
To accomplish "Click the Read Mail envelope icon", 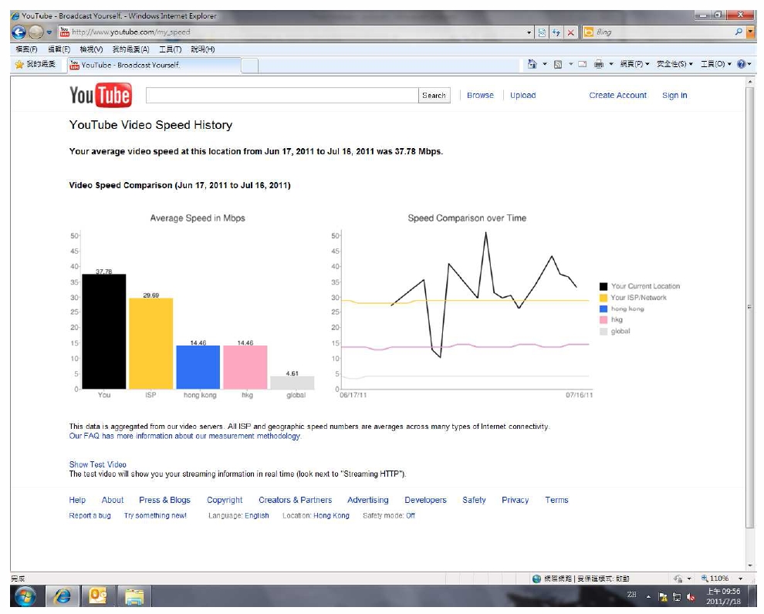I will pyautogui.click(x=582, y=64).
